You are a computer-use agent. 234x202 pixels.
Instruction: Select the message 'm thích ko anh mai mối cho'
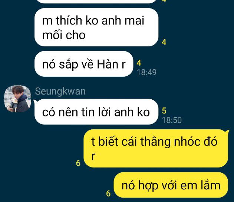tap(96, 27)
